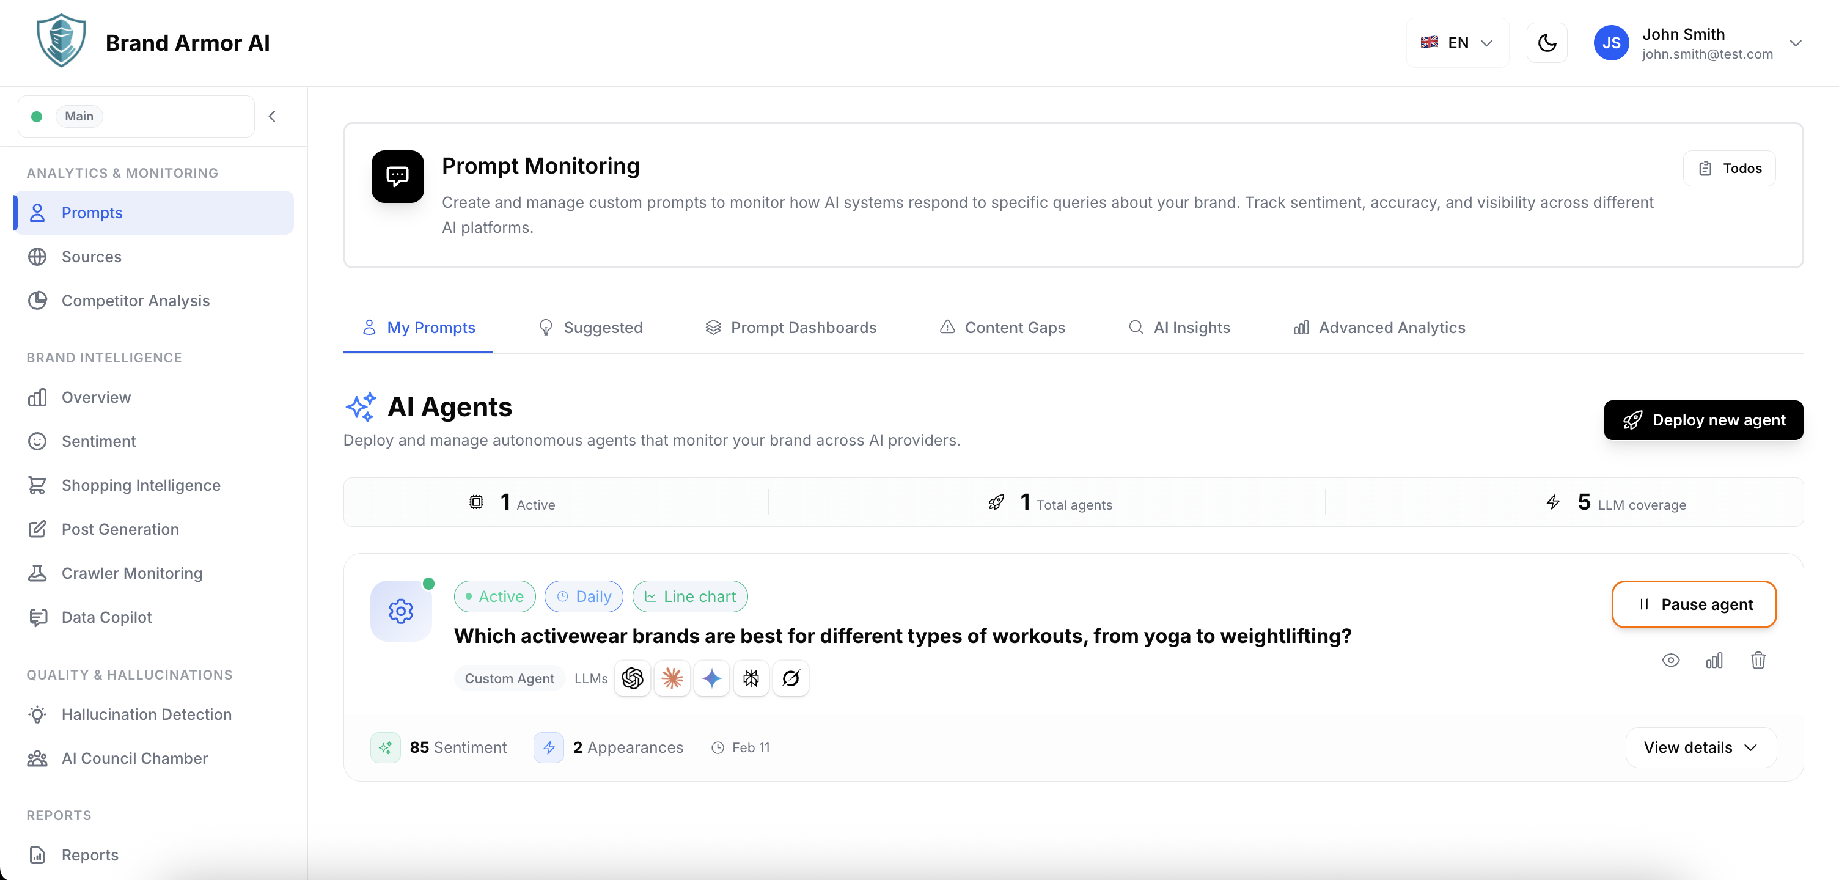Expand the John Smith account menu
Image resolution: width=1839 pixels, height=880 pixels.
pyautogui.click(x=1796, y=43)
